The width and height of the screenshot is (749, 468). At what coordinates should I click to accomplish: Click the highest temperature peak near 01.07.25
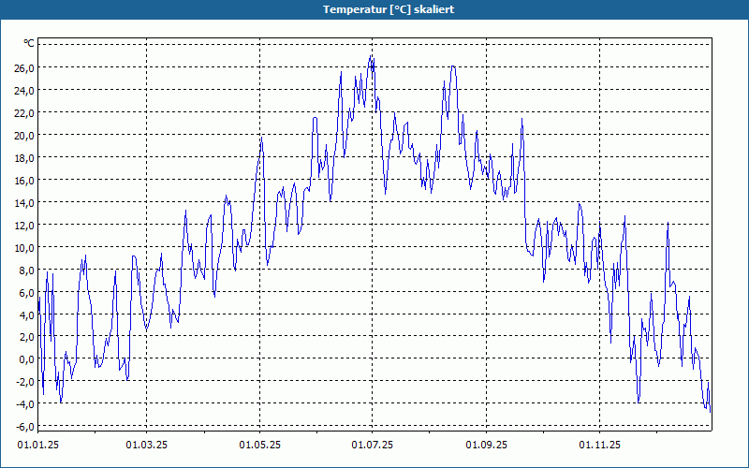(371, 56)
